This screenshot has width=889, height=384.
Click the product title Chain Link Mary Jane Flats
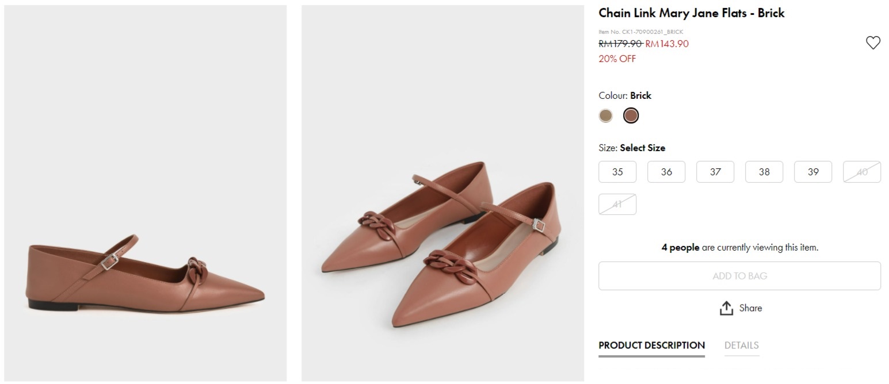coord(691,13)
